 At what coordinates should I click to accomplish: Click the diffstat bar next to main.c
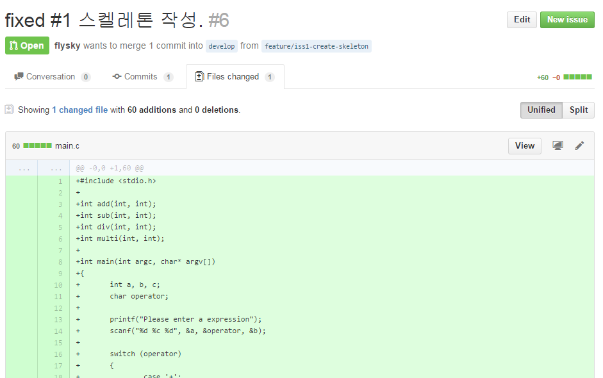tap(37, 145)
